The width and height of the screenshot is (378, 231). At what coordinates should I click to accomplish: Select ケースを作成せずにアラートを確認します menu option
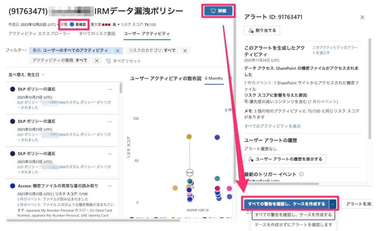(293, 225)
